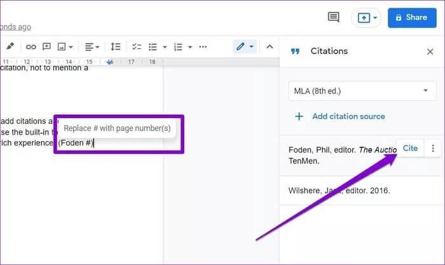Close the Citations side panel
Screen dimensions: 445x265
coord(430,51)
